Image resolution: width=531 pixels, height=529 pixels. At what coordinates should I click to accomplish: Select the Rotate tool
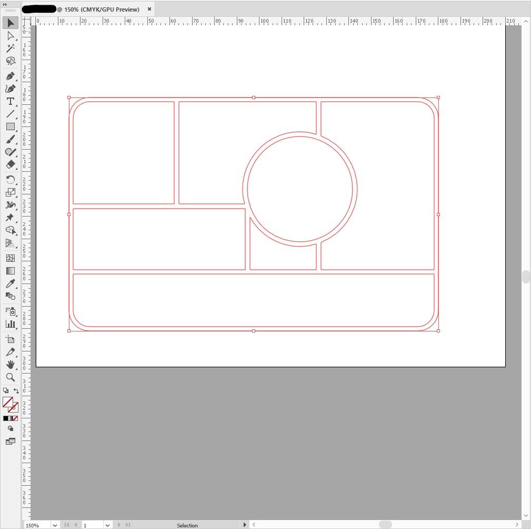[x=11, y=180]
